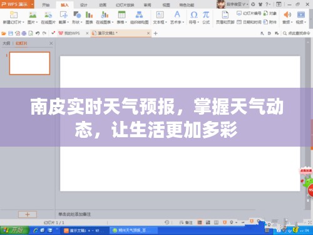This screenshot has height=235, width=313.
Task: Click the add slide plus button below thumbnails
Action: (28, 214)
